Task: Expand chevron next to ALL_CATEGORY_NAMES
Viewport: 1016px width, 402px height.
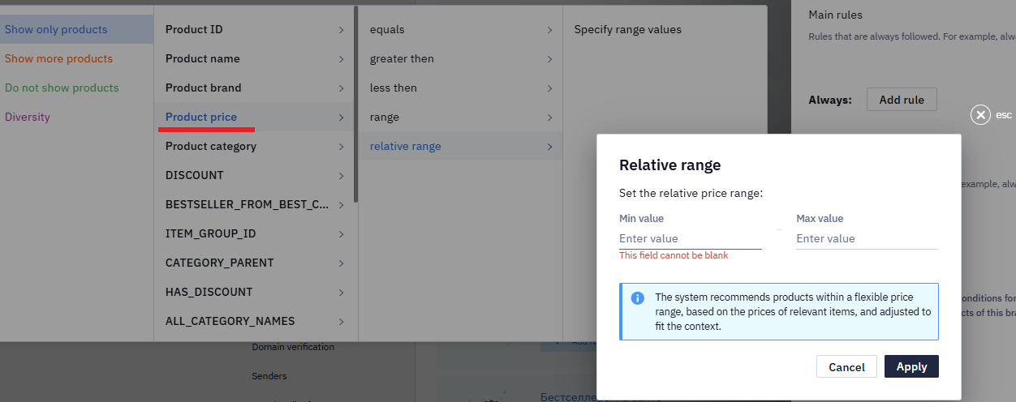Action: (x=342, y=322)
